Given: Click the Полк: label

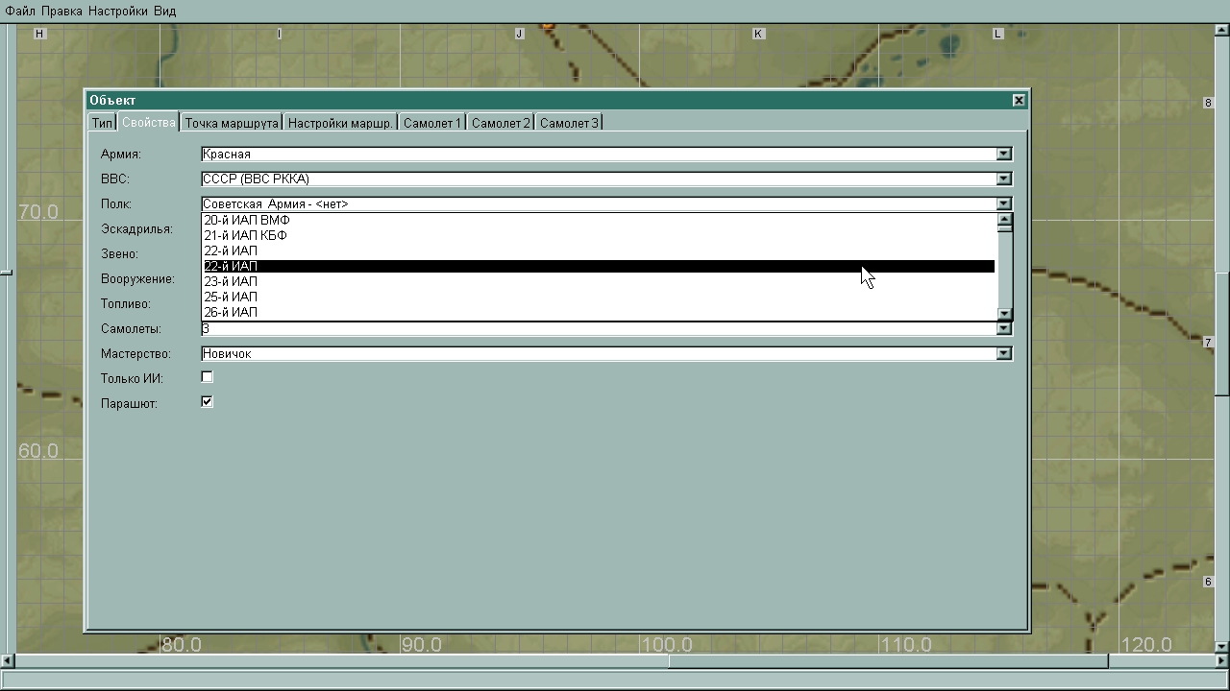Looking at the screenshot, I should [116, 203].
